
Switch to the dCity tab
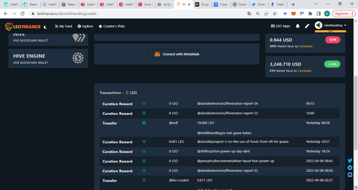[165, 4]
